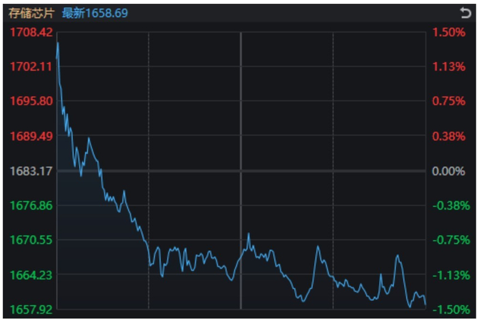Click the 0.75% percentage axis label

pos(448,101)
